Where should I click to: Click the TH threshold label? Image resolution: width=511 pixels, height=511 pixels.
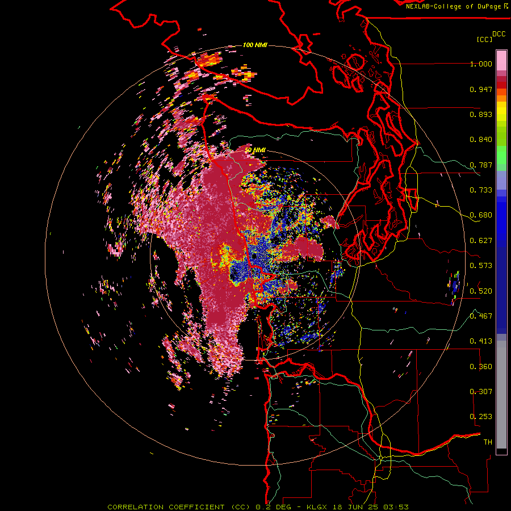pyautogui.click(x=488, y=442)
